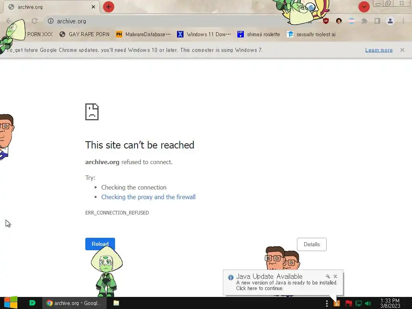Open the Windows Start button

[x=10, y=303]
